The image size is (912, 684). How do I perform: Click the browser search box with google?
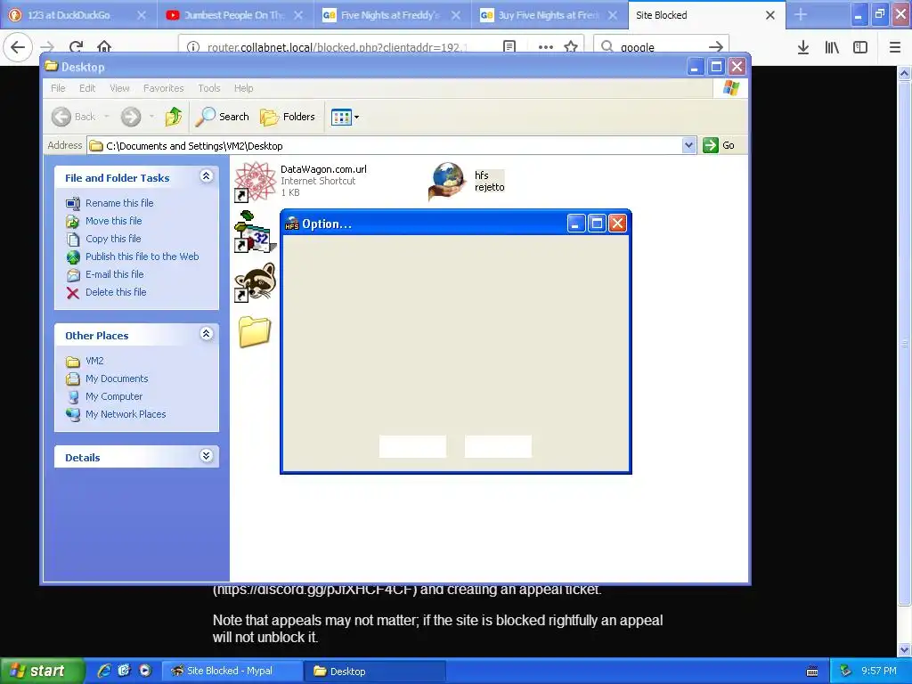point(661,47)
